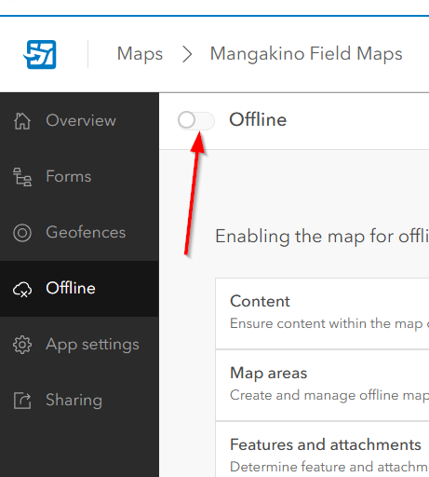Click the Maps breadcrumb link
The width and height of the screenshot is (429, 477).
click(140, 54)
